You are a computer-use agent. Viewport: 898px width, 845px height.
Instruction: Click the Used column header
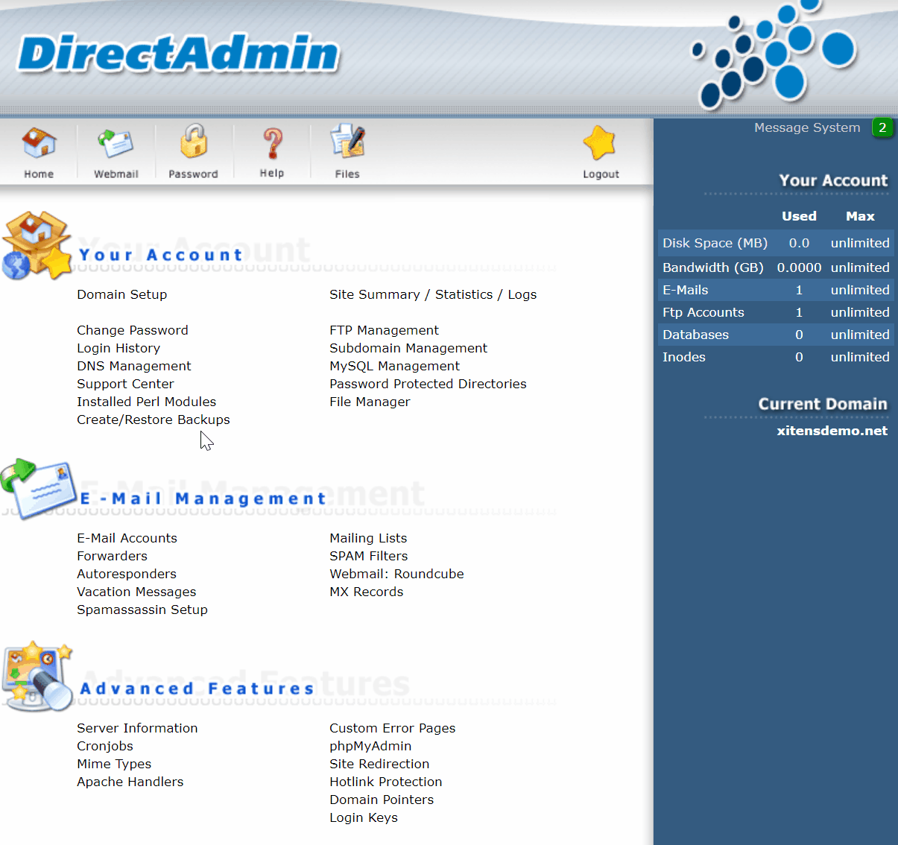click(799, 216)
